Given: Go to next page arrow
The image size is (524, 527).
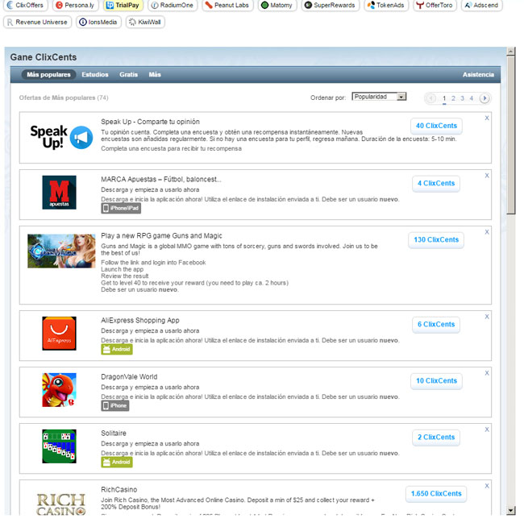Looking at the screenshot, I should pyautogui.click(x=484, y=98).
